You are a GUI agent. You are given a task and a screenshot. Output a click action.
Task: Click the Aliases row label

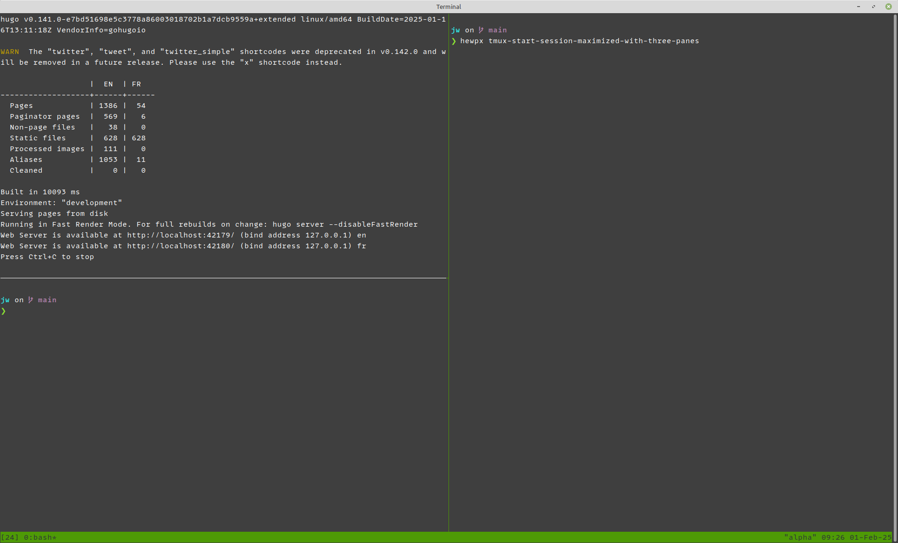26,160
